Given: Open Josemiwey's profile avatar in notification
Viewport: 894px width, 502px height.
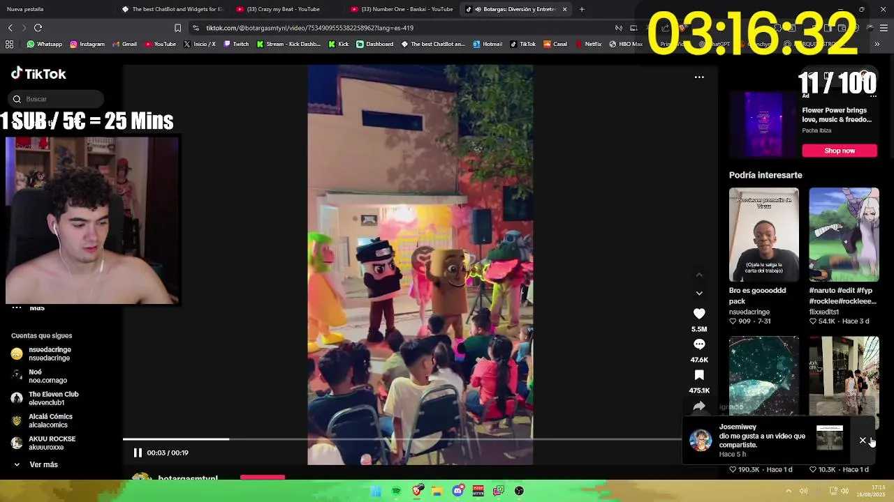Looking at the screenshot, I should (701, 440).
